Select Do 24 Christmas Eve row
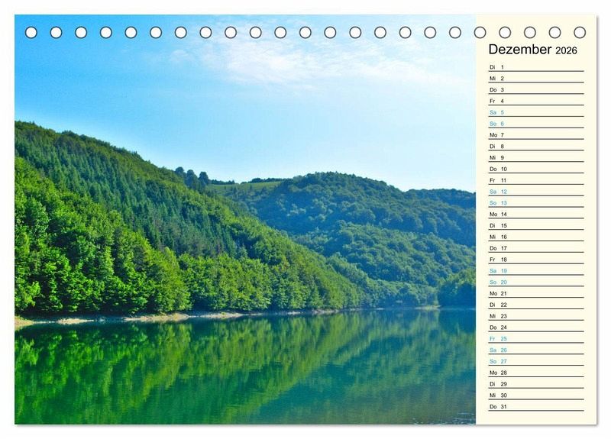 pyautogui.click(x=535, y=328)
